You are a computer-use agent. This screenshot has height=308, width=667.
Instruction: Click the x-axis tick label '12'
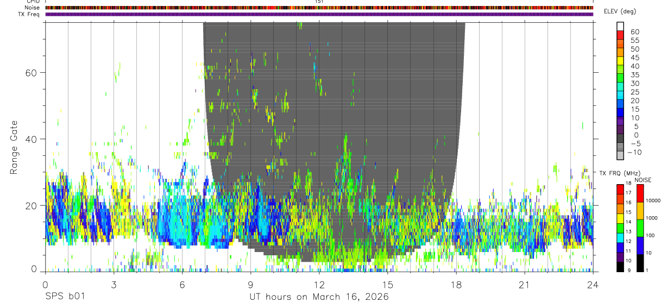click(319, 285)
